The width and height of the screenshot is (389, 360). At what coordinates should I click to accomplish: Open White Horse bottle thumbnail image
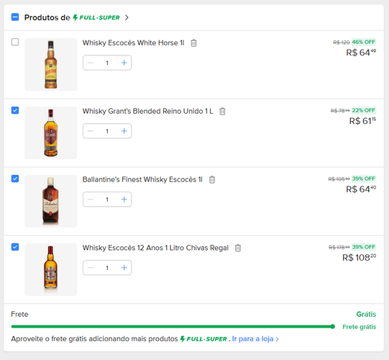coord(50,64)
